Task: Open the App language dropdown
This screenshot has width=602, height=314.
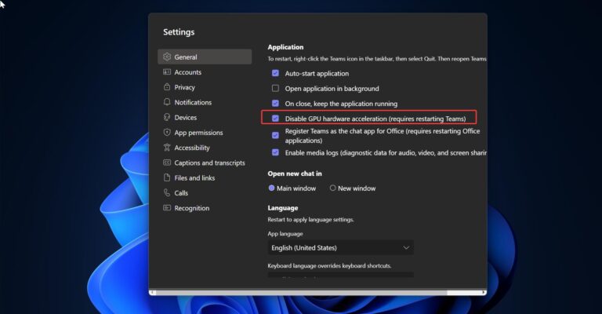Action: click(x=340, y=248)
